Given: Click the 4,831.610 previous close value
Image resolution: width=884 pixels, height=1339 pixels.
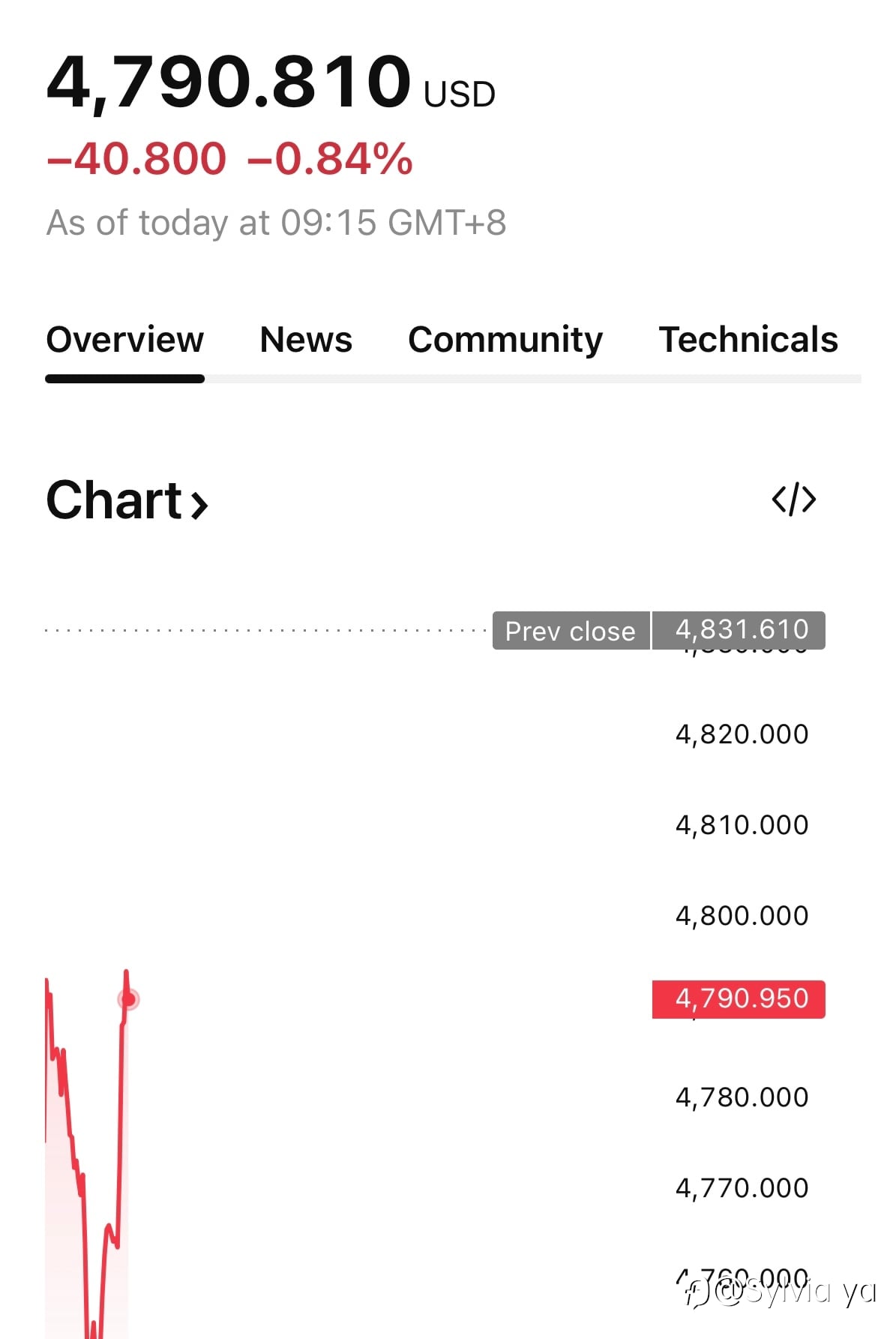Looking at the screenshot, I should [741, 629].
